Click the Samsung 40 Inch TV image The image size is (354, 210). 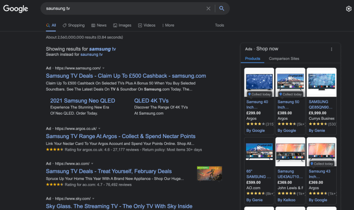(259, 82)
